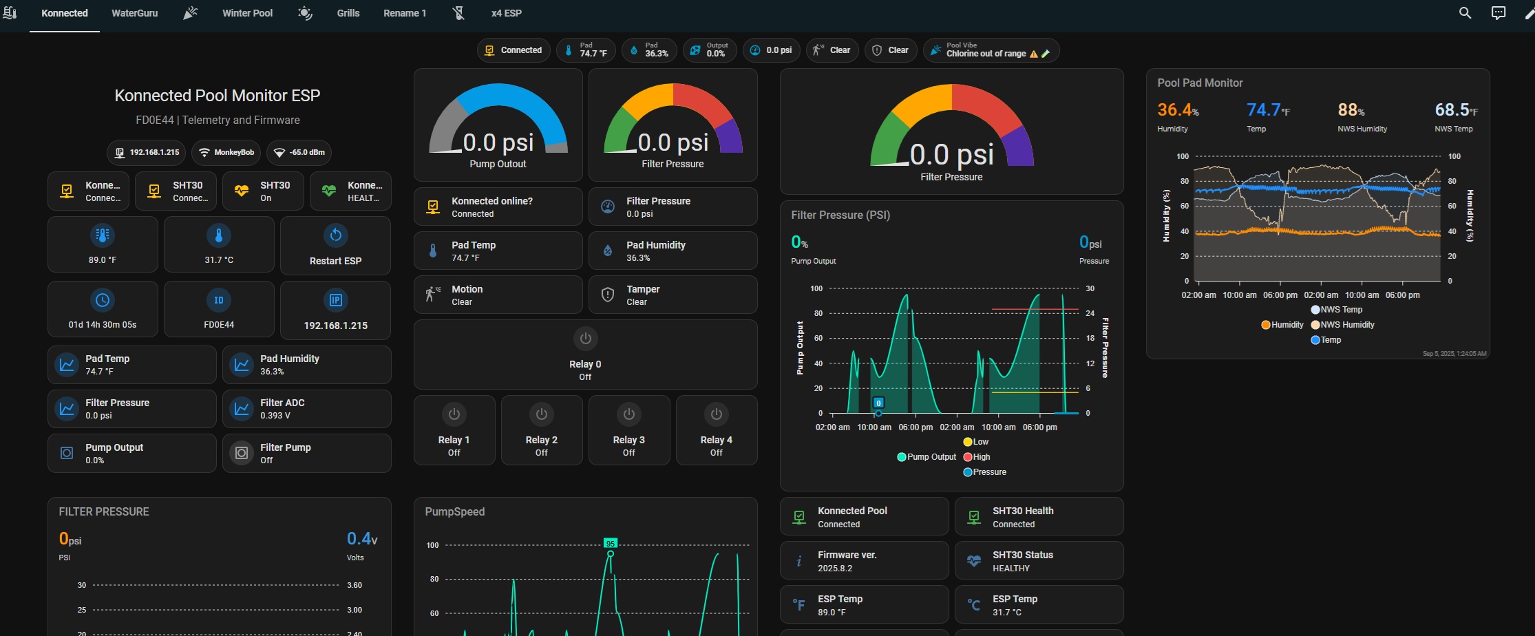This screenshot has height=636, width=1535.
Task: Open the Firmware ver. entity tile
Action: coord(864,561)
